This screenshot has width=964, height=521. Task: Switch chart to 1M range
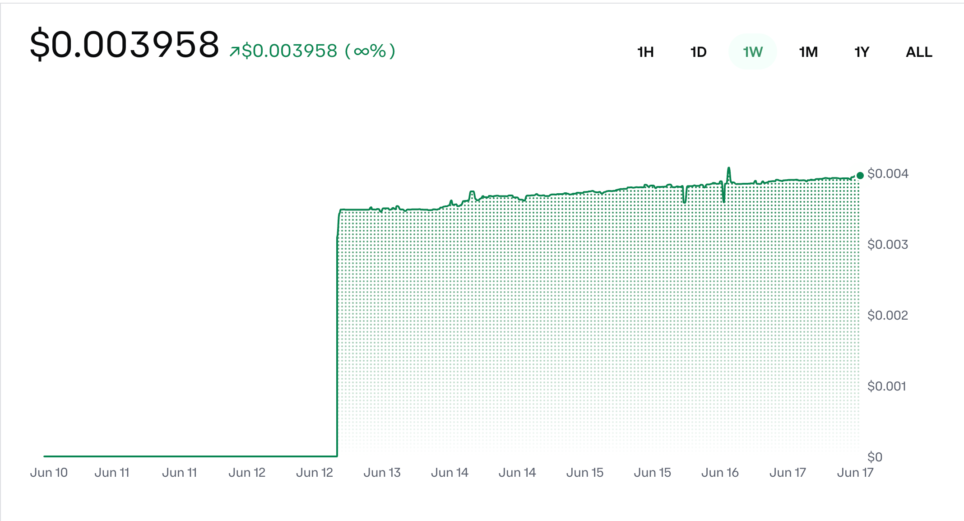pyautogui.click(x=808, y=52)
